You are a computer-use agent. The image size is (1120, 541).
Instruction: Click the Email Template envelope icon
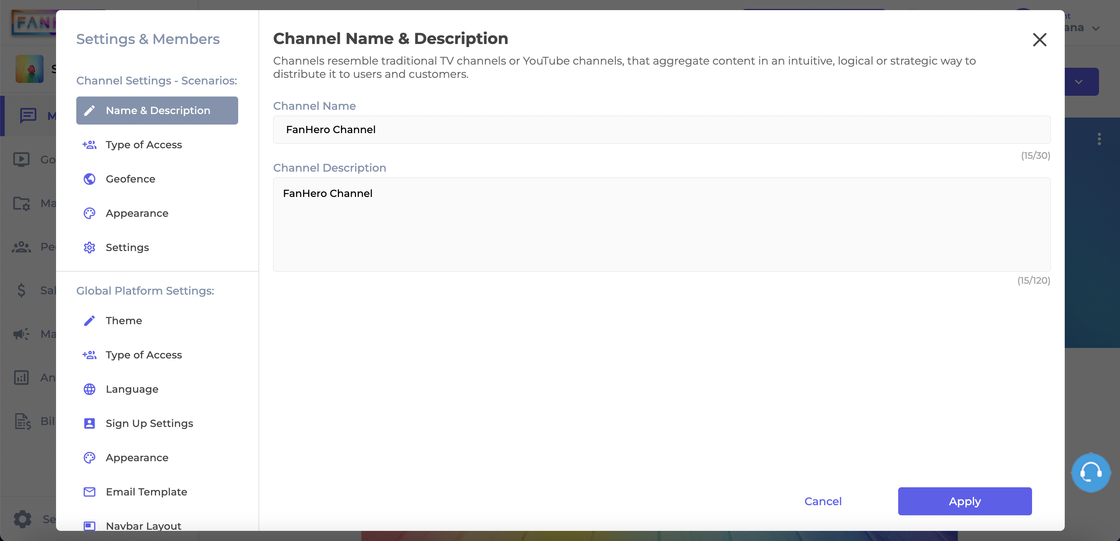pos(90,492)
